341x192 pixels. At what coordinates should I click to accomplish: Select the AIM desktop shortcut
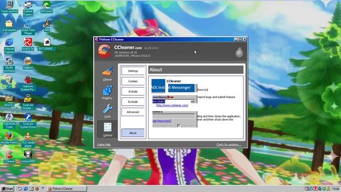pyautogui.click(x=46, y=26)
